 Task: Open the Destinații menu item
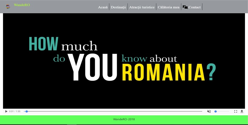[118, 7]
